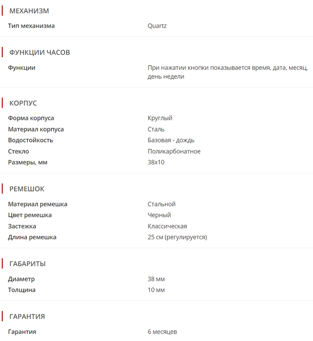Click the МЕХАНИЗМ section heading
Screen dimensions: 313x341
pyautogui.click(x=29, y=11)
